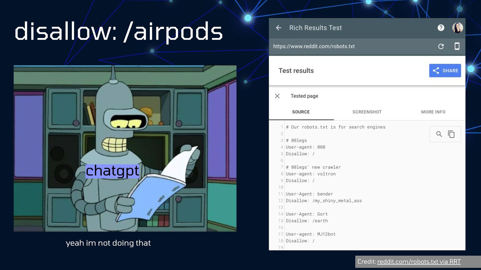Open the reddit.com/robots.txt via RRT credit link
Viewport: 481px width, 270px height.
(419, 261)
